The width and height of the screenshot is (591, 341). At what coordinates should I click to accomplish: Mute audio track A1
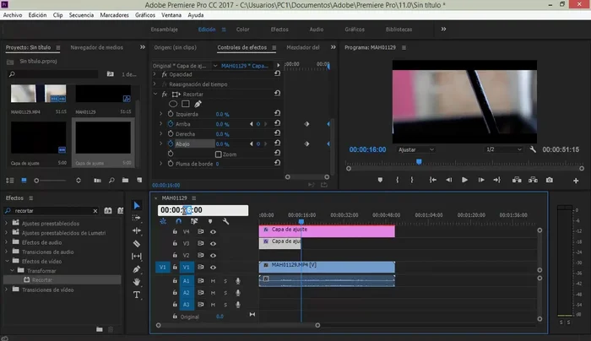click(213, 280)
